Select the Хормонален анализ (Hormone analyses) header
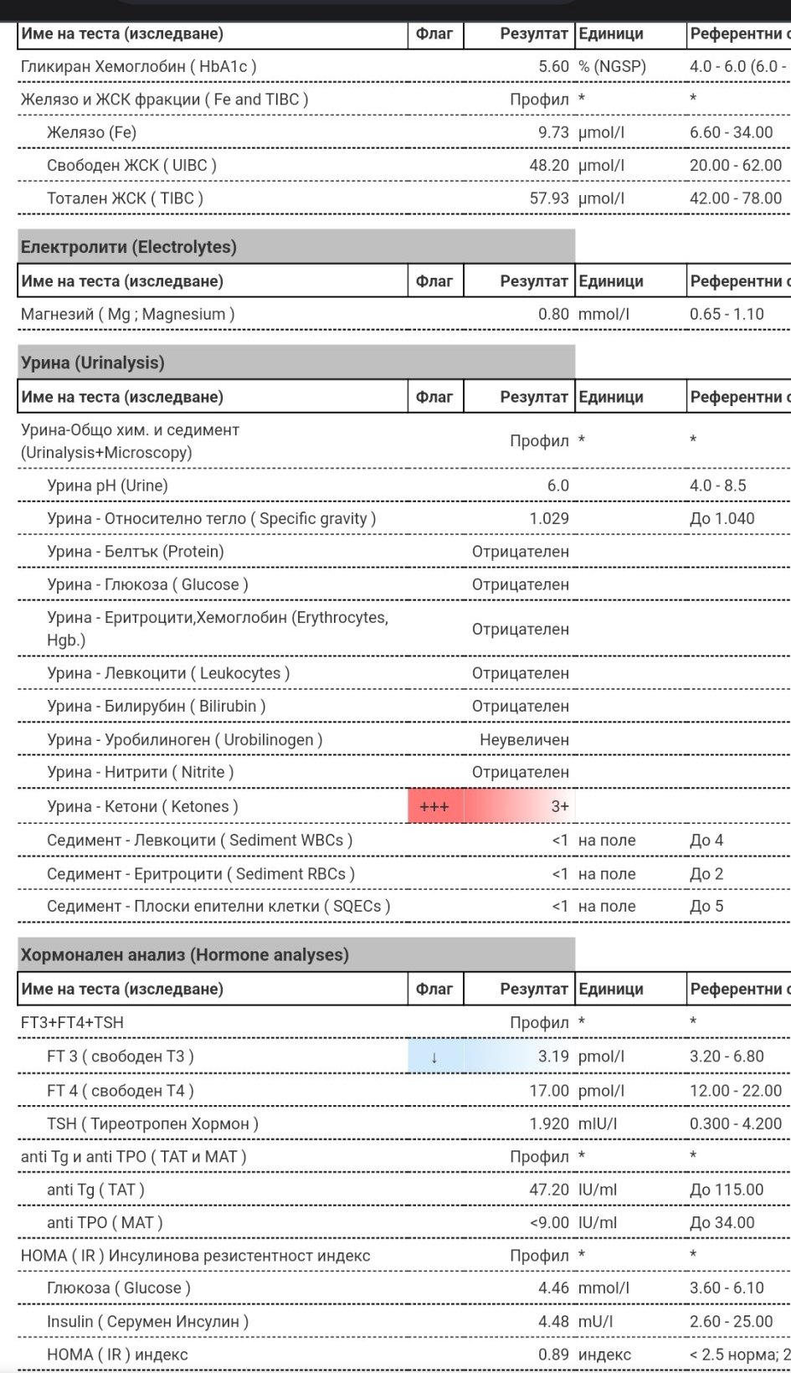The height and width of the screenshot is (1373, 791). click(185, 954)
